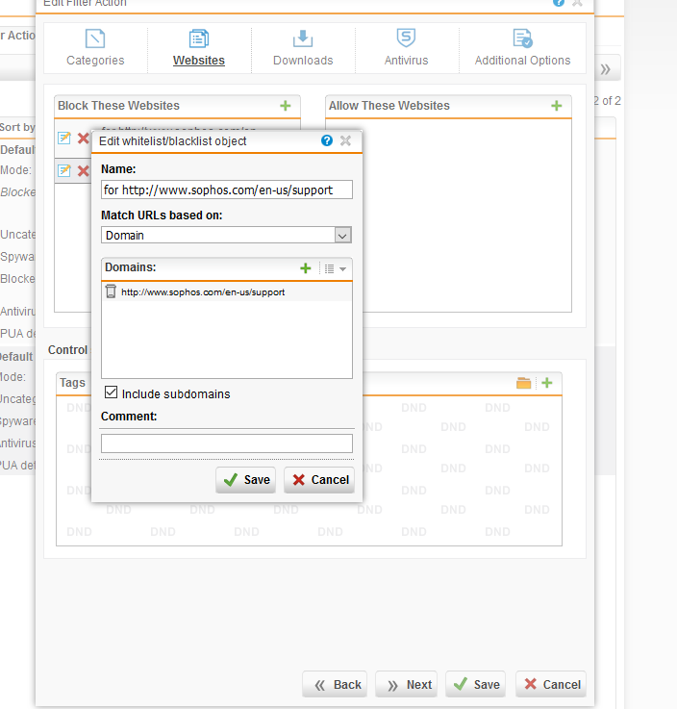This screenshot has width=677, height=709.
Task: Click the Comment input field
Action: pos(227,443)
